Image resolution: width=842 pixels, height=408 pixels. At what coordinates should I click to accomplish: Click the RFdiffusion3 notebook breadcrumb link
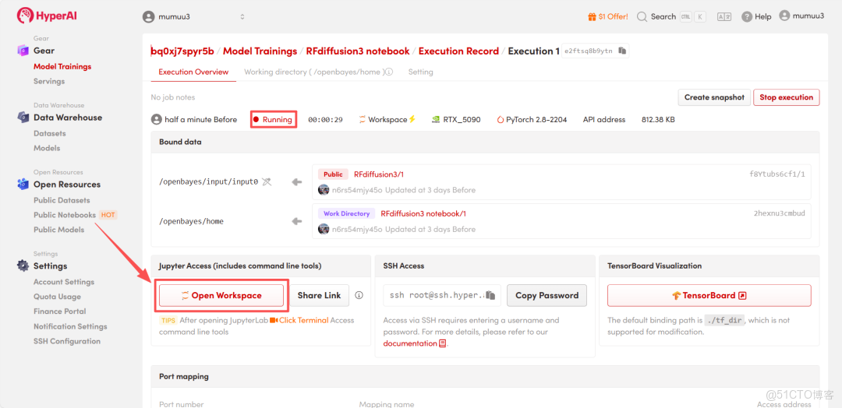[x=358, y=51]
